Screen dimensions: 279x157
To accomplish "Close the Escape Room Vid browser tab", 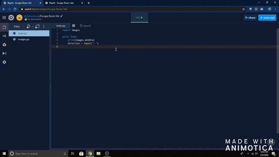I will tap(41, 3).
